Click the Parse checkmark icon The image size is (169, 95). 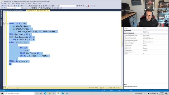coord(31,8)
